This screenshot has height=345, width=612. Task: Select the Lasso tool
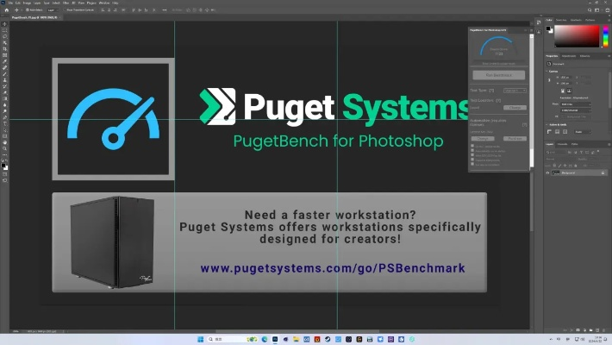tap(4, 36)
